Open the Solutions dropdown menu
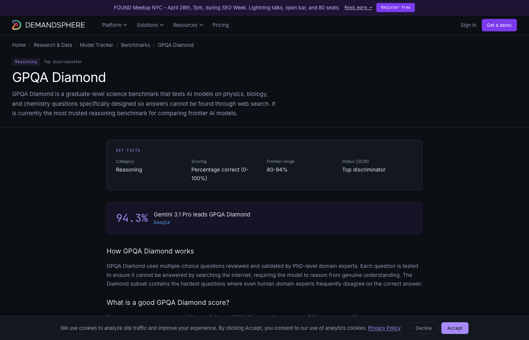529x340 pixels. 150,25
